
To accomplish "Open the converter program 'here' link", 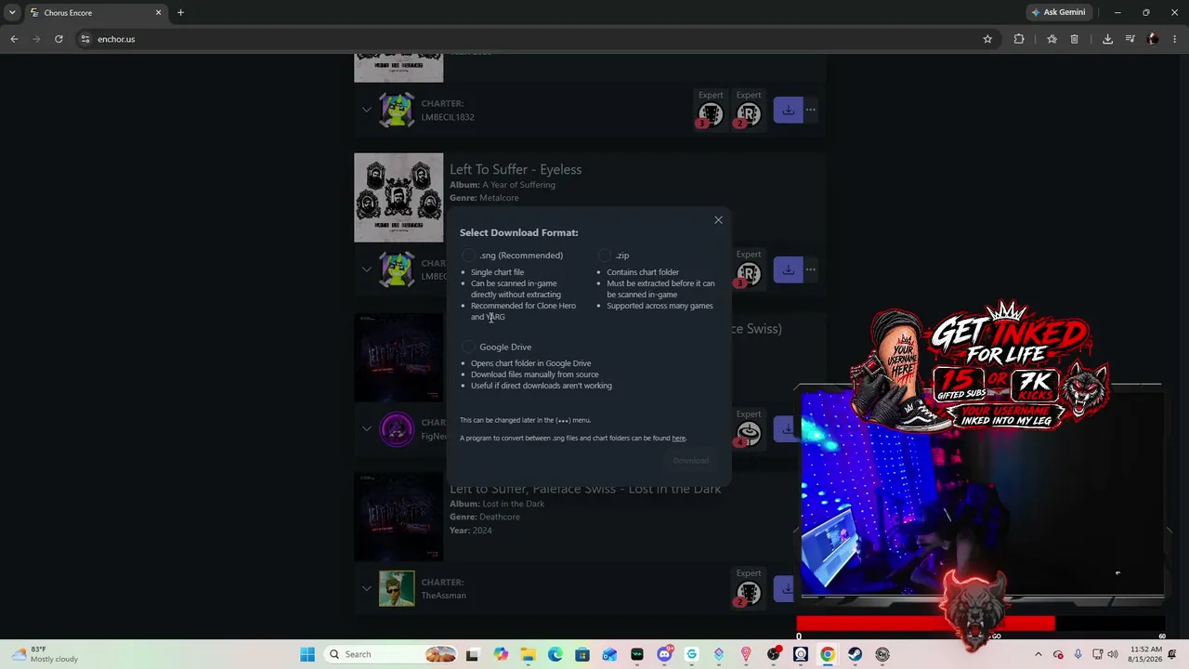I will coord(679,439).
